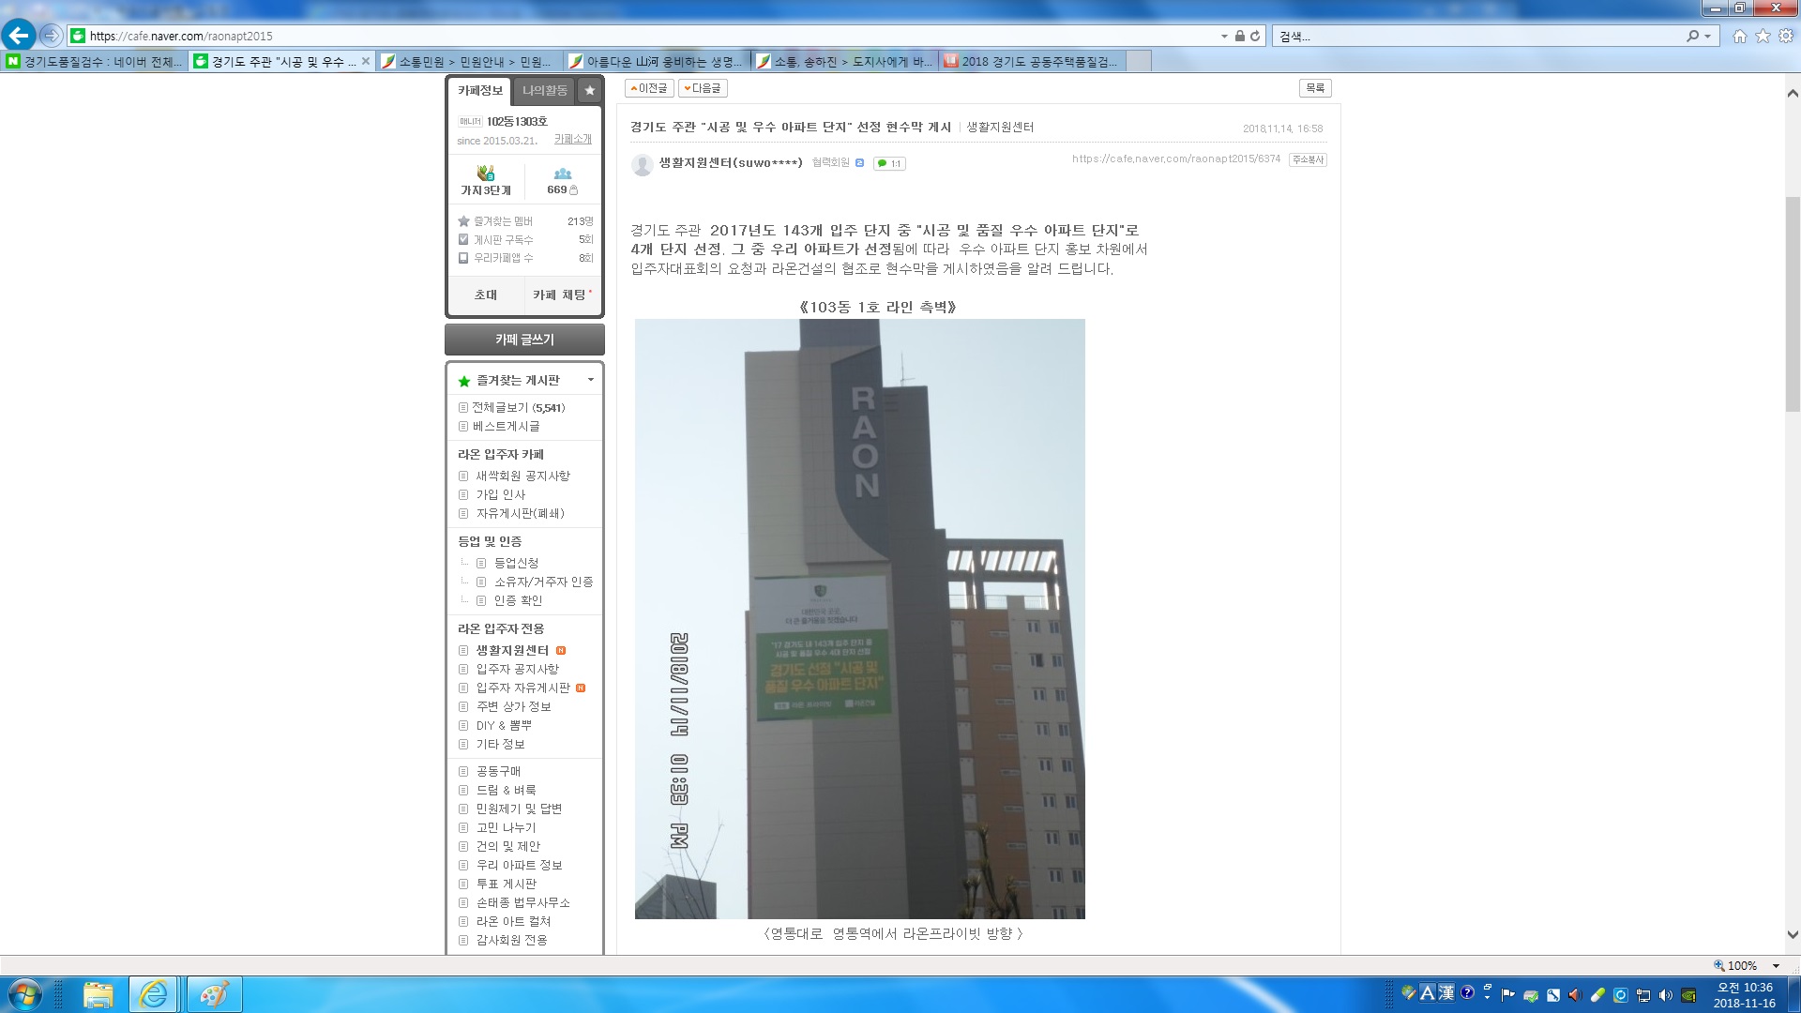The width and height of the screenshot is (1801, 1013).
Task: Click the N badge icon on 생활지원센터 menu item
Action: [560, 650]
